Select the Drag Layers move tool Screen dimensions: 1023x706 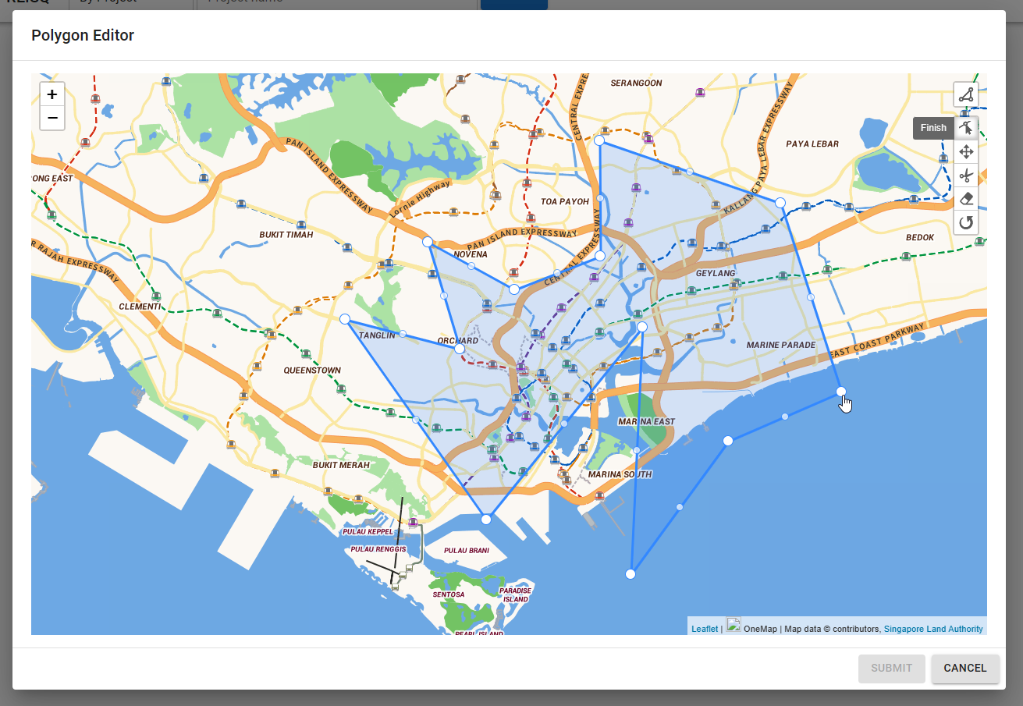click(966, 152)
